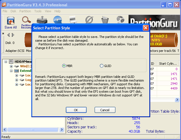Image resolution: width=181 pixels, height=140 pixels.
Task: Click the Capacity value 40.0GB
Action: pos(134,131)
